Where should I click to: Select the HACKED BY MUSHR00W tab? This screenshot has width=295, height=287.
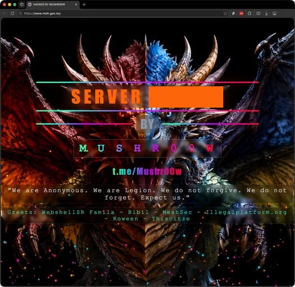tap(53, 4)
